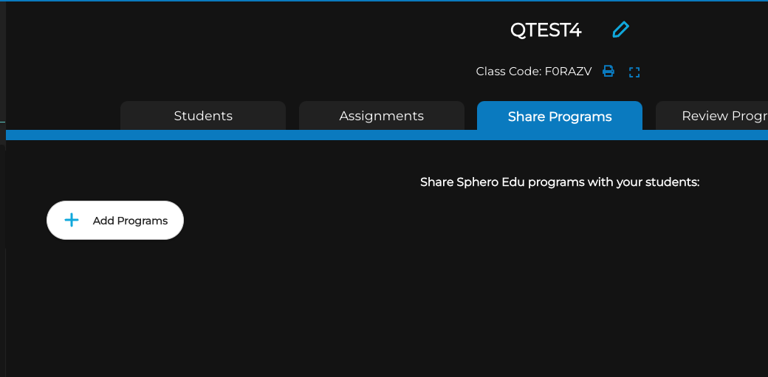Click the Class Code F0RAZV text
This screenshot has height=377, width=768.
tap(534, 72)
